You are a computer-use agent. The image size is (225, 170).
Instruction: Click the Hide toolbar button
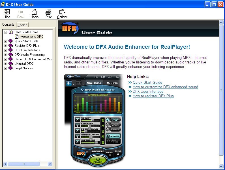click(7, 14)
